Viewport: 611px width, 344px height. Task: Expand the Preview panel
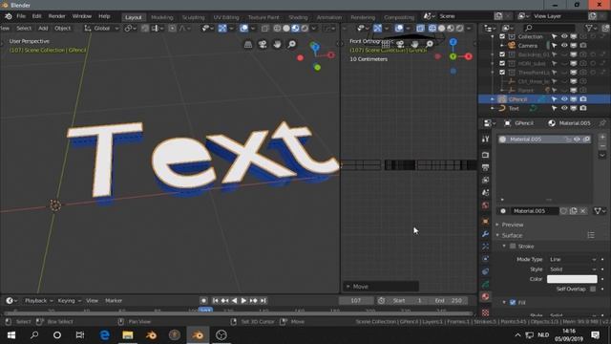click(x=513, y=226)
